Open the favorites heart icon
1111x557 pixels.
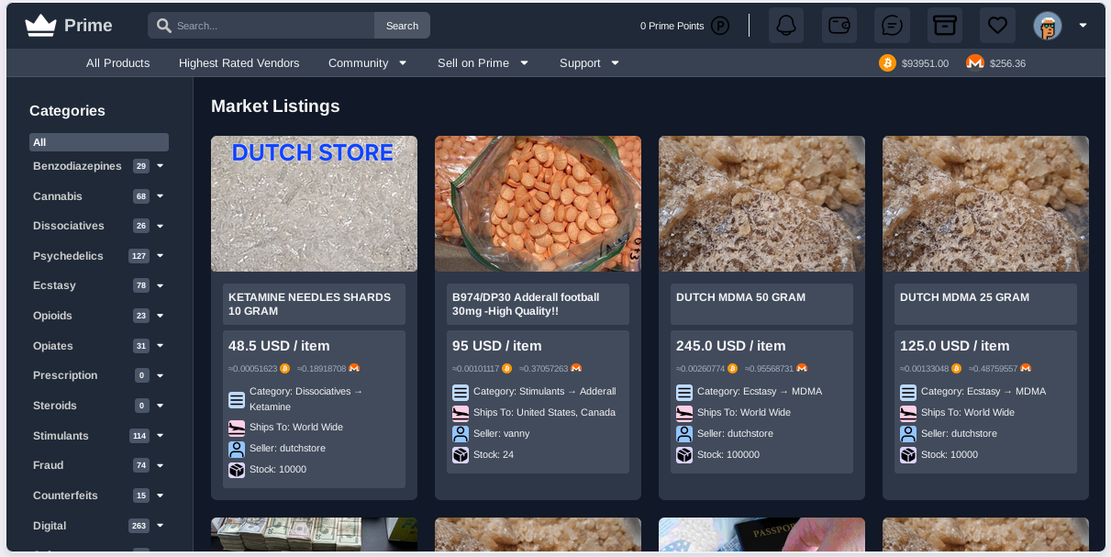tap(997, 26)
